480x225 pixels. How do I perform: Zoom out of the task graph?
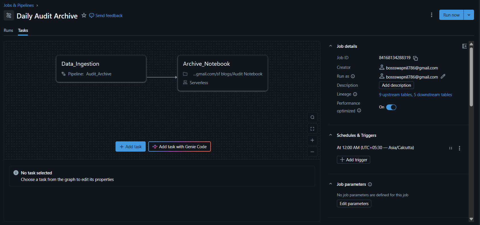pos(312,152)
